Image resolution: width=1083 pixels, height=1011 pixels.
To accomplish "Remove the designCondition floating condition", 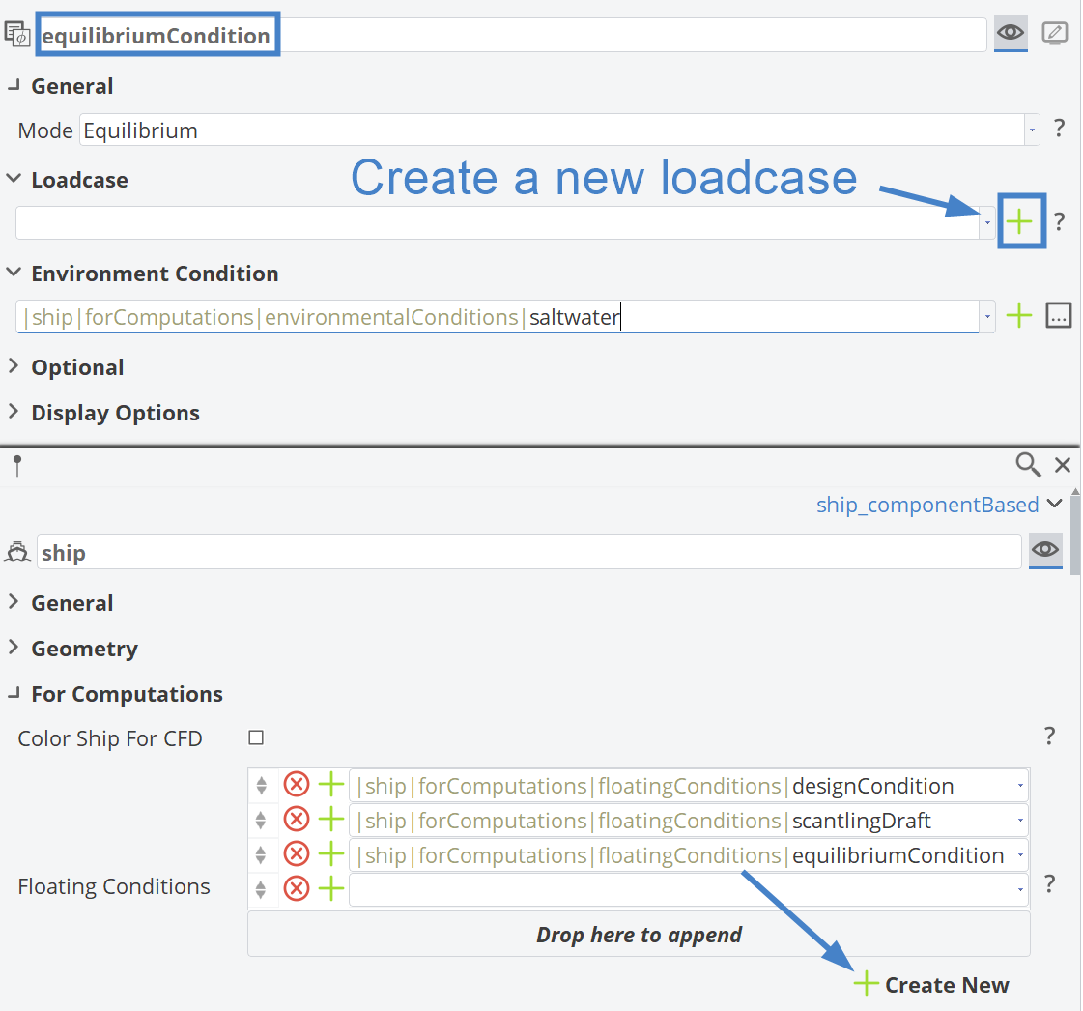I will 296,785.
